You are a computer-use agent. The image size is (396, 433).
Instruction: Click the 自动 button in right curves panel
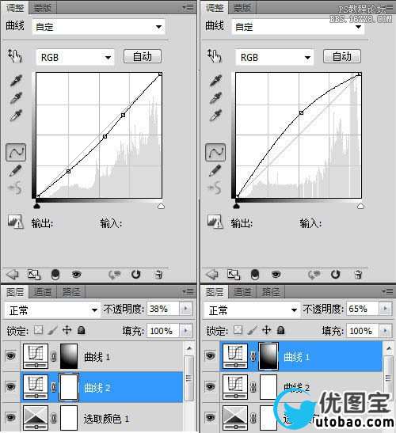coord(342,57)
